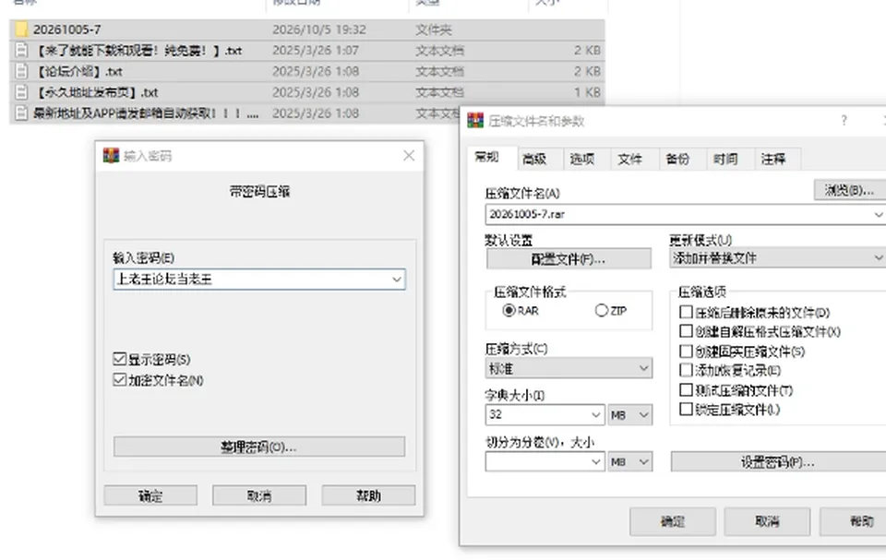
Task: Click 整理密码(O)... button
Action: click(x=258, y=447)
